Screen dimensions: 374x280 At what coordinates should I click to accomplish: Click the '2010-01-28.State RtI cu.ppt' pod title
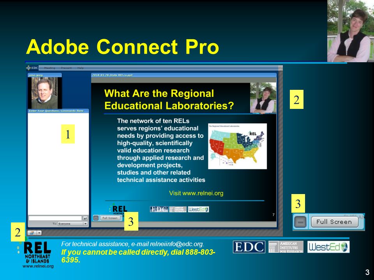[x=112, y=75]
